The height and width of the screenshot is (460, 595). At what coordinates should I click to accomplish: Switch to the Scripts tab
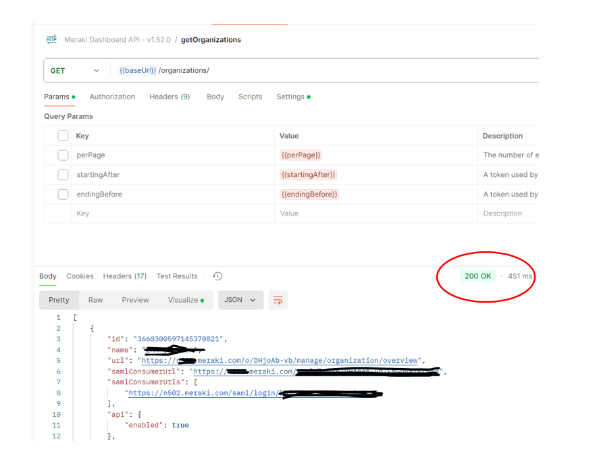pos(250,97)
